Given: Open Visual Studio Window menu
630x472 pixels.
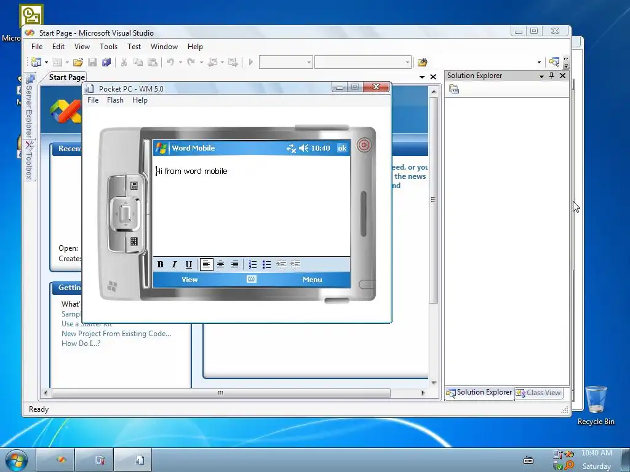Looking at the screenshot, I should [164, 47].
